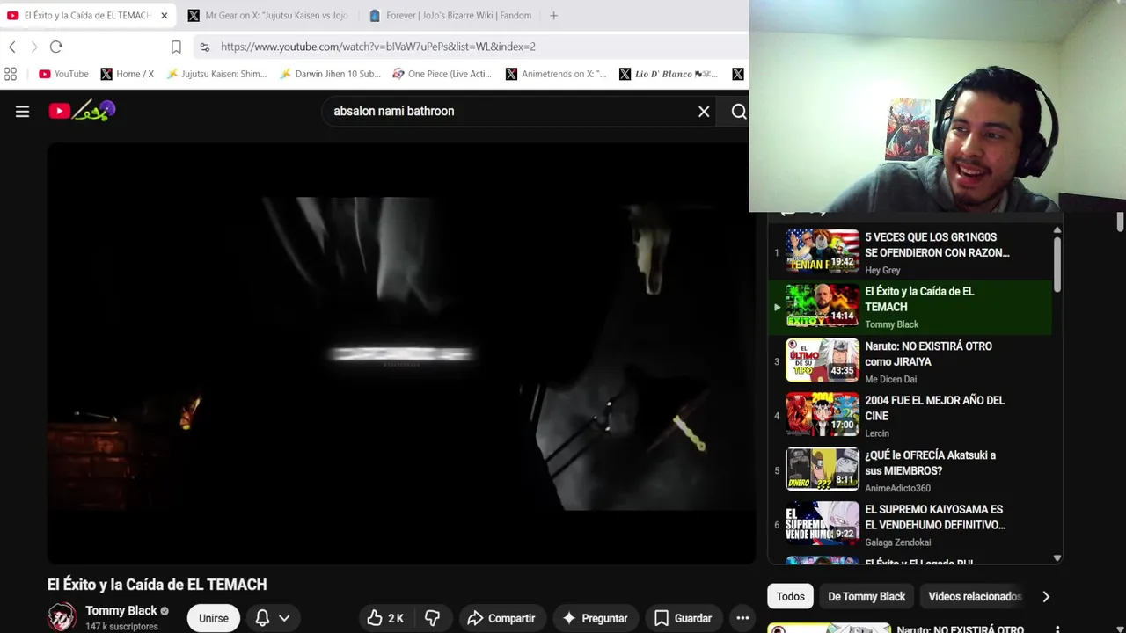
Task: Open more actions three-dot menu
Action: point(742,618)
